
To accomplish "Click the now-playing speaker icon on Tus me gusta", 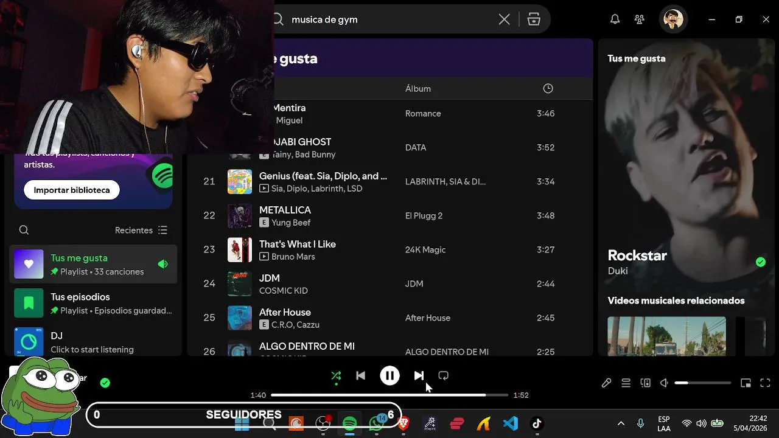I will [162, 264].
